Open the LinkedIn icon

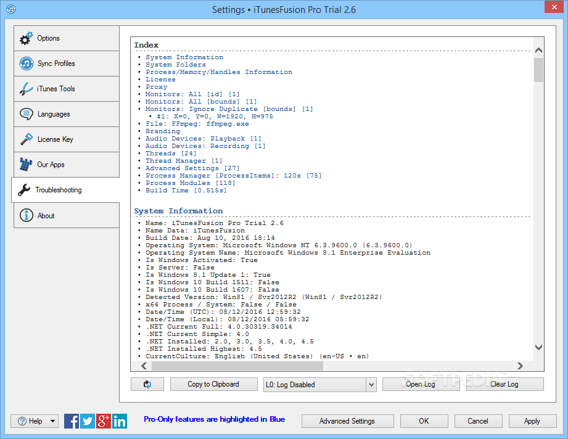click(120, 421)
